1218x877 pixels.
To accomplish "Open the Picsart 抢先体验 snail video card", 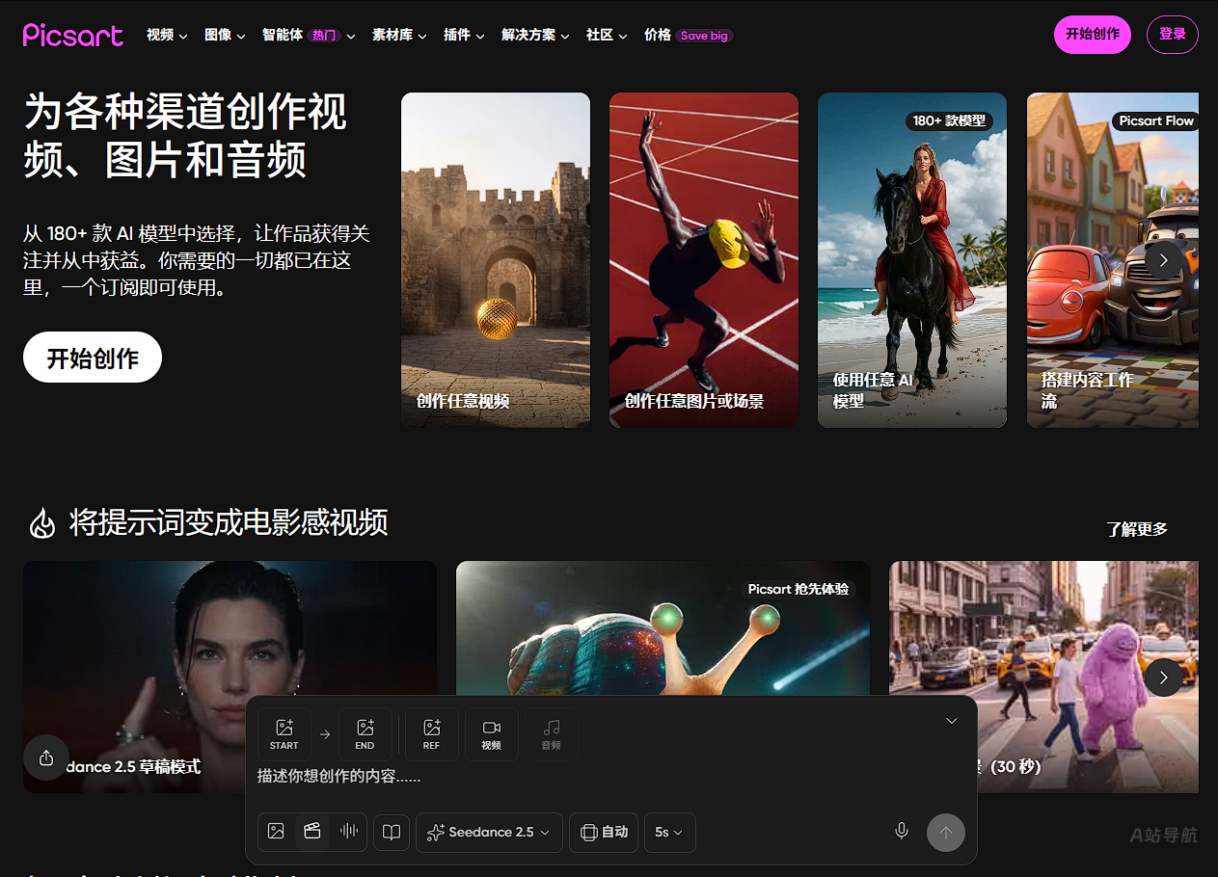I will tap(663, 628).
